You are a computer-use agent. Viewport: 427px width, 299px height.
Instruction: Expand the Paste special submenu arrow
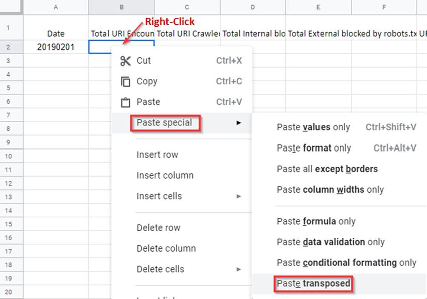239,123
